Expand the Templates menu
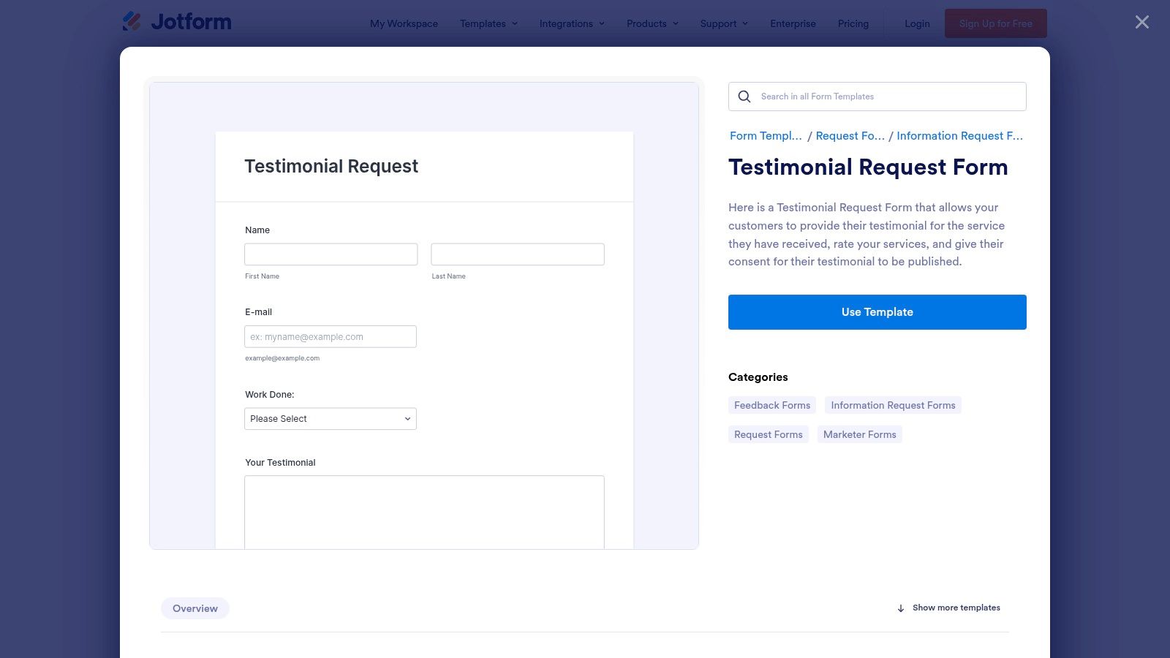 (x=488, y=23)
